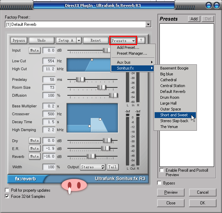
Task: Select Big blue preset
Action: [175, 74]
